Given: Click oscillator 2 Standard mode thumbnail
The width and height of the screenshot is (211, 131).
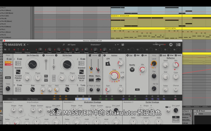Looking at the screenshot, I should tap(81, 72).
